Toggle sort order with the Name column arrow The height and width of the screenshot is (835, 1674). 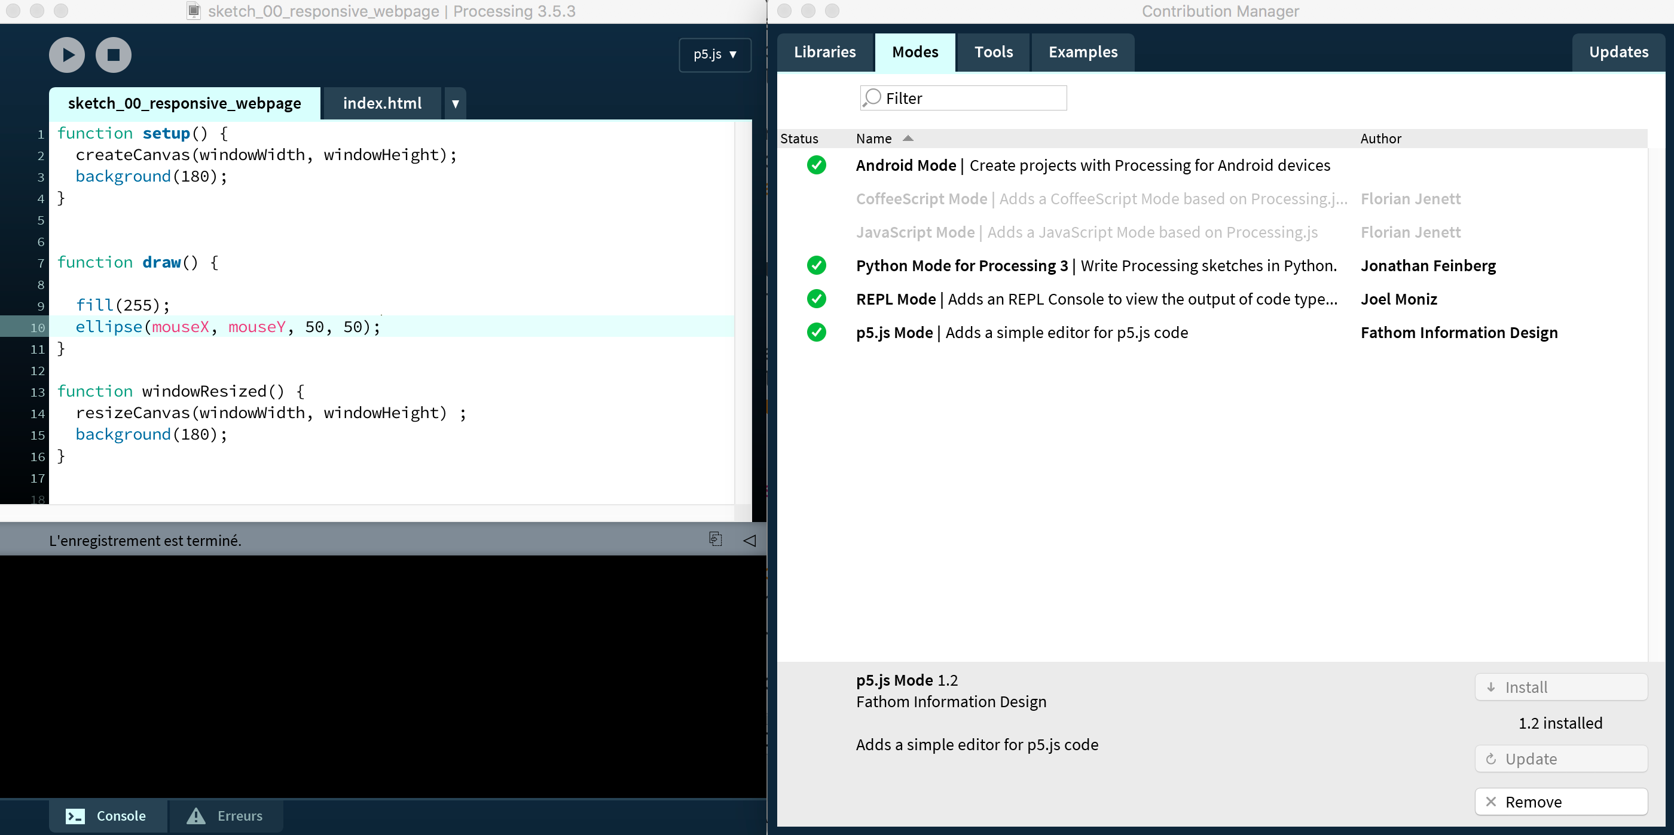pyautogui.click(x=908, y=139)
